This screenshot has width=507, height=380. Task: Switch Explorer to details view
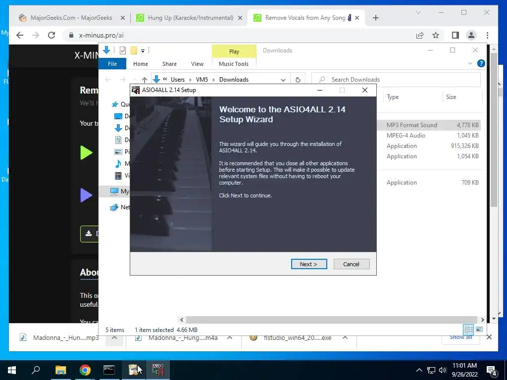click(x=468, y=329)
